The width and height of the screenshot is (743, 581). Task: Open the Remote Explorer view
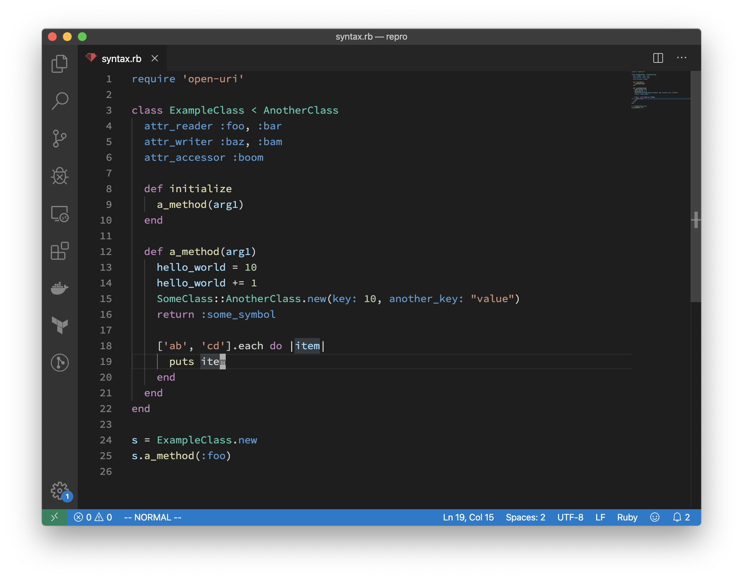[x=59, y=214]
